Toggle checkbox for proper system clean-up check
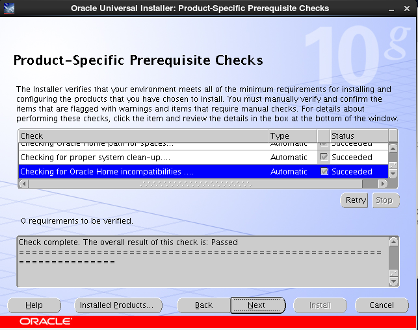 click(x=324, y=157)
